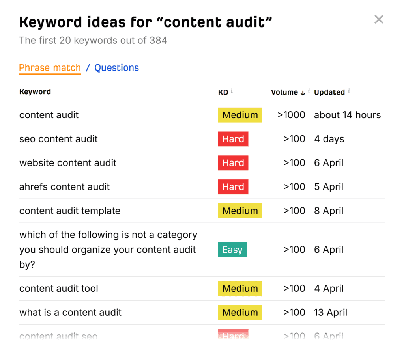Open the 'content audit tool' keyword

coord(59,289)
